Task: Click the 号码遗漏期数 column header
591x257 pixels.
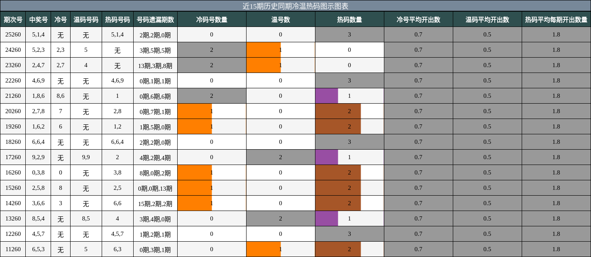Action: pyautogui.click(x=155, y=19)
